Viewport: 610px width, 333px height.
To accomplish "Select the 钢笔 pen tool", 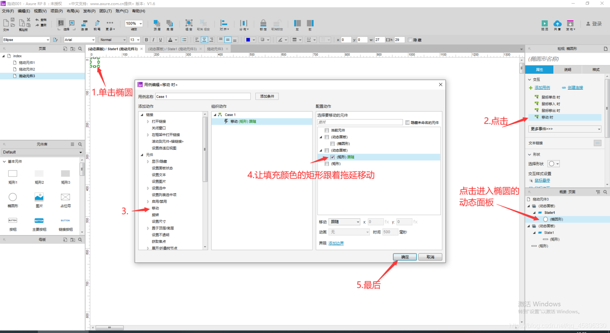I will pos(97,24).
